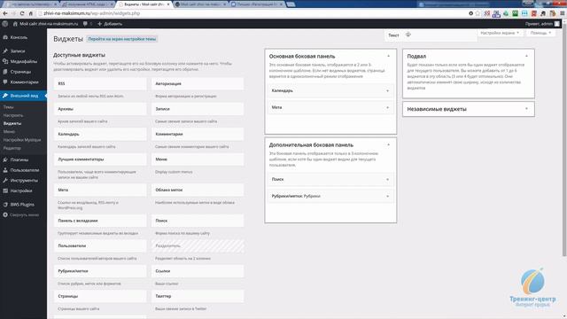The height and width of the screenshot is (319, 567).
Task: Click the browser reload button
Action: [22, 13]
